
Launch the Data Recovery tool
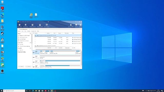click(x=26, y=26)
